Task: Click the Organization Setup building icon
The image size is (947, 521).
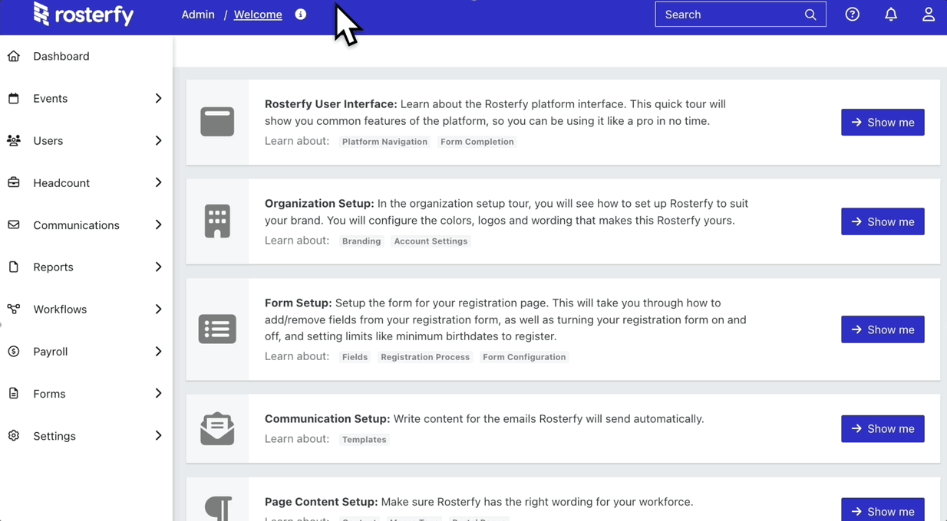Action: tap(217, 221)
